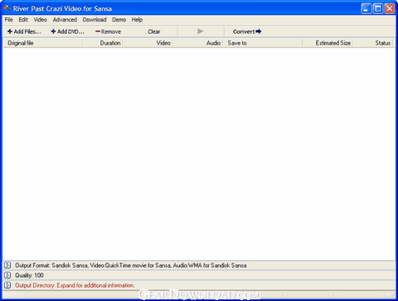398x301 pixels.
Task: Click the Status column header
Action: click(x=372, y=43)
